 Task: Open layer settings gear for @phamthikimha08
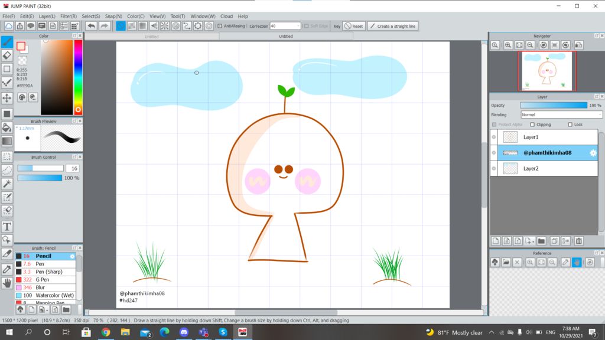click(x=593, y=153)
